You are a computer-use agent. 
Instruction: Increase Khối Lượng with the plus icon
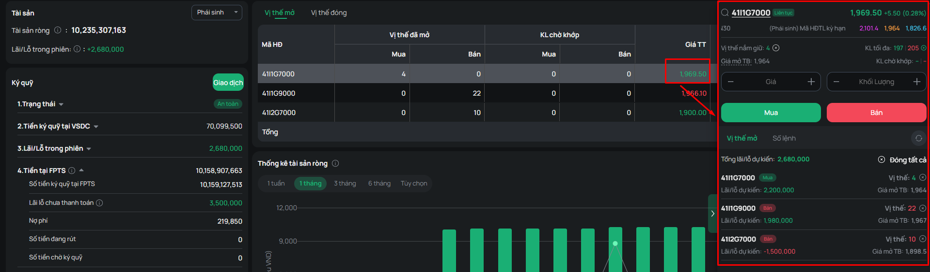(x=917, y=82)
